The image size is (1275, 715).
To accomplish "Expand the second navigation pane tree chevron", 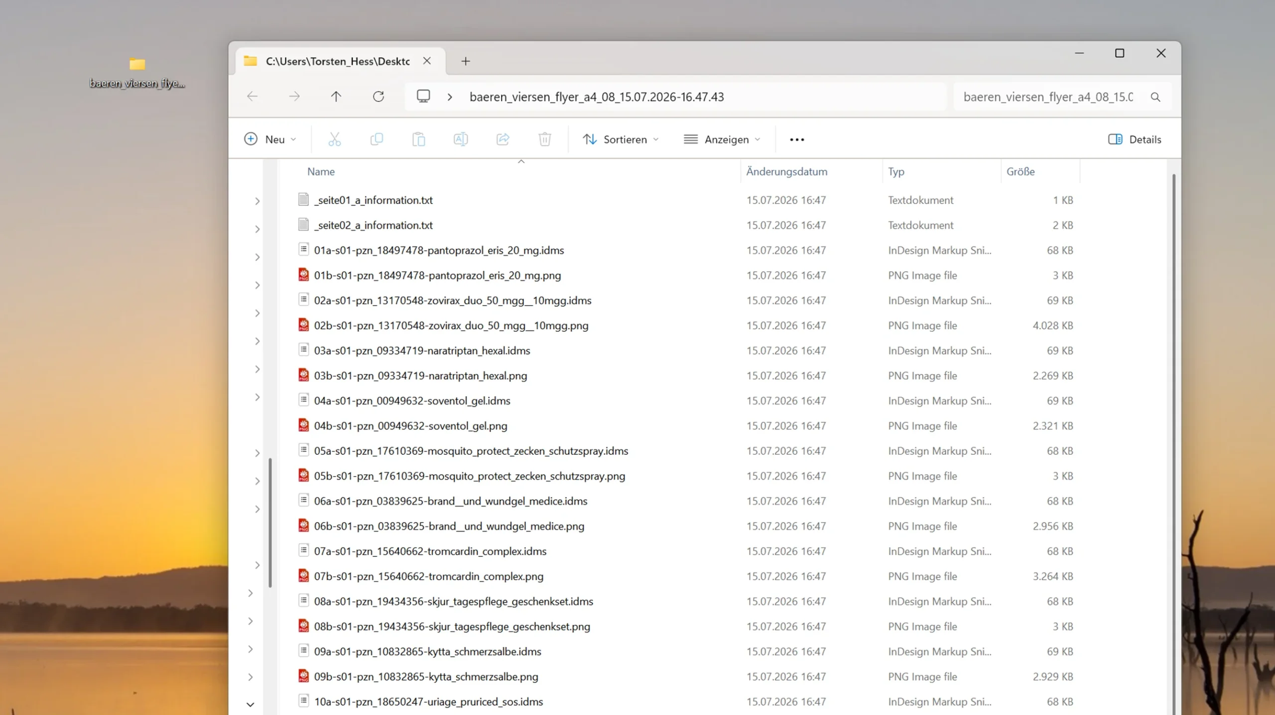I will point(257,229).
